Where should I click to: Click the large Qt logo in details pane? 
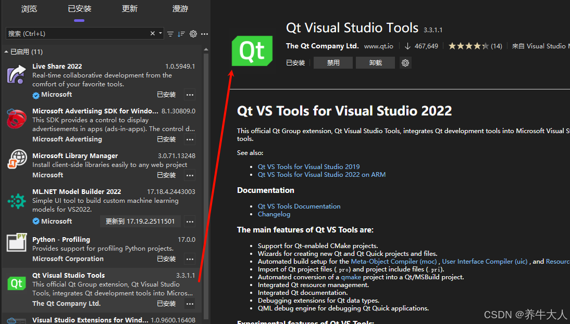(252, 51)
